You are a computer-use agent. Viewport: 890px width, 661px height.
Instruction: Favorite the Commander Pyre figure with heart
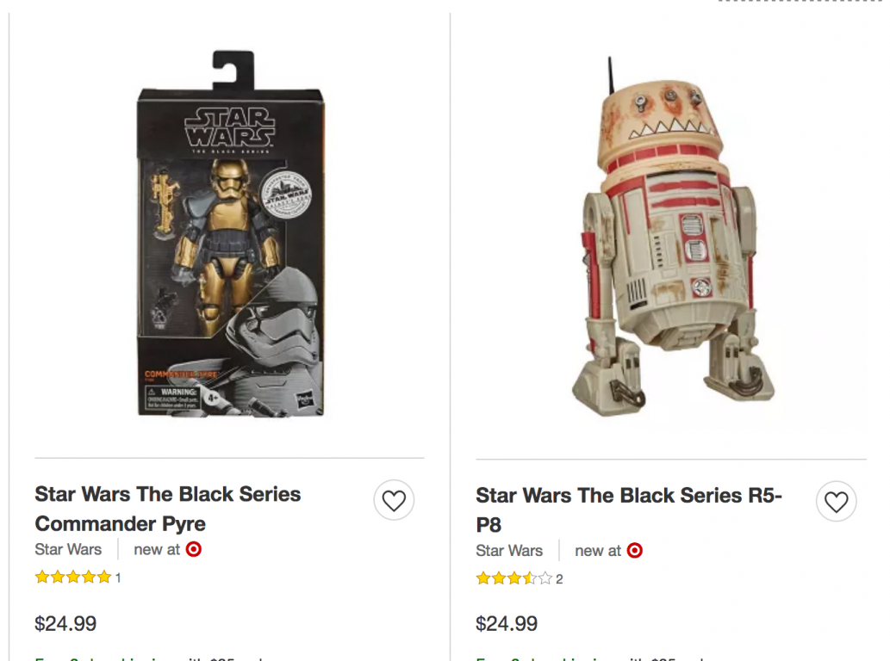[x=394, y=501]
